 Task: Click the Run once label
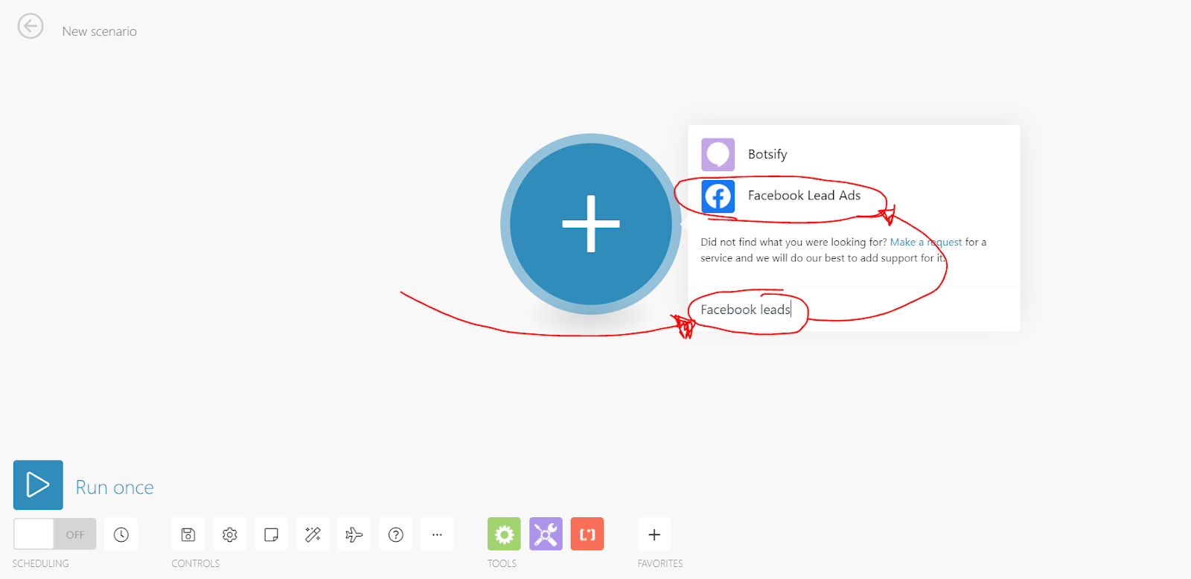[115, 487]
